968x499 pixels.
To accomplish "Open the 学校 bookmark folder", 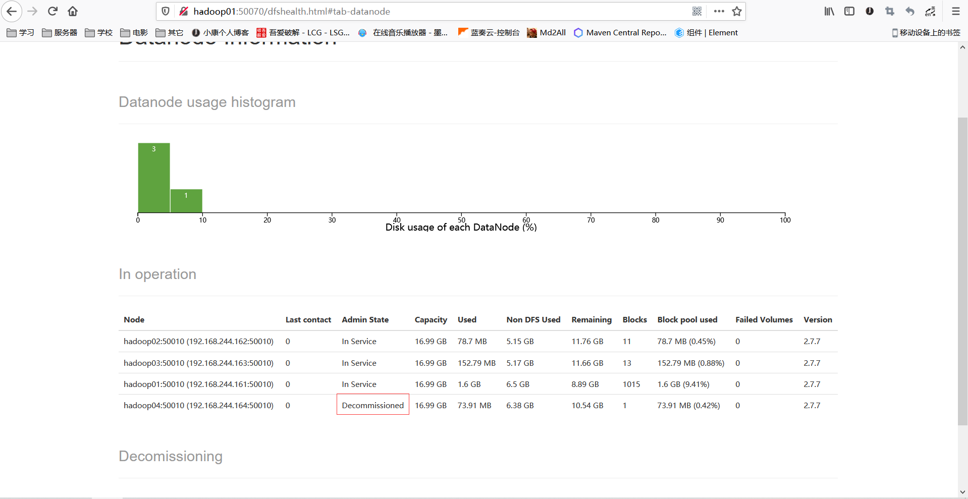I will [x=99, y=32].
